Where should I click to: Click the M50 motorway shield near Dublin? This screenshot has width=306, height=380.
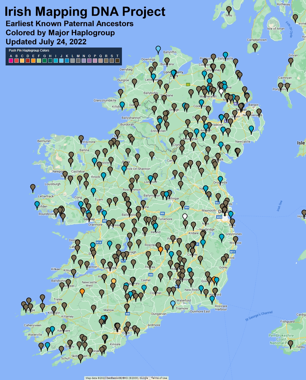(x=219, y=217)
